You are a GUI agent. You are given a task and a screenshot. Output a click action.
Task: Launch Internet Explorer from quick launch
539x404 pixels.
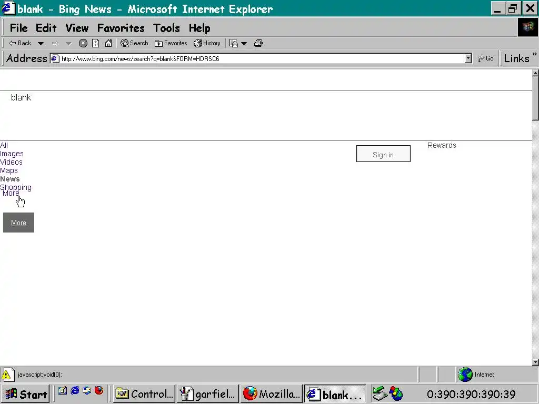(x=75, y=391)
